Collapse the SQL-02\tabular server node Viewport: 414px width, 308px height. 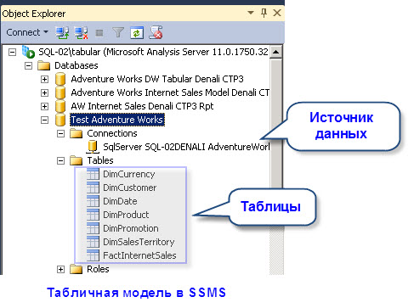pyautogui.click(x=12, y=52)
